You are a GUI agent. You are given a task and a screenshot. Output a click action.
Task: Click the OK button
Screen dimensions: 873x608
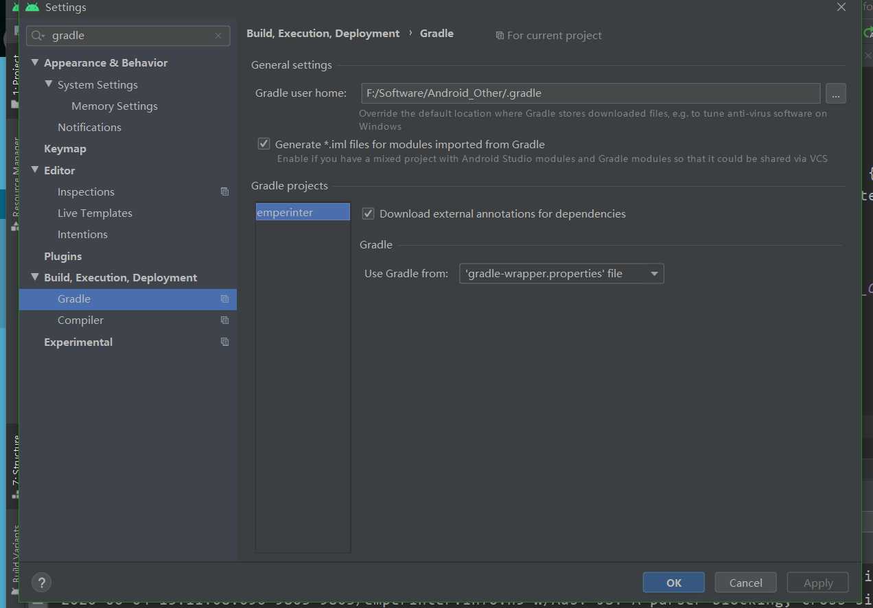point(674,583)
